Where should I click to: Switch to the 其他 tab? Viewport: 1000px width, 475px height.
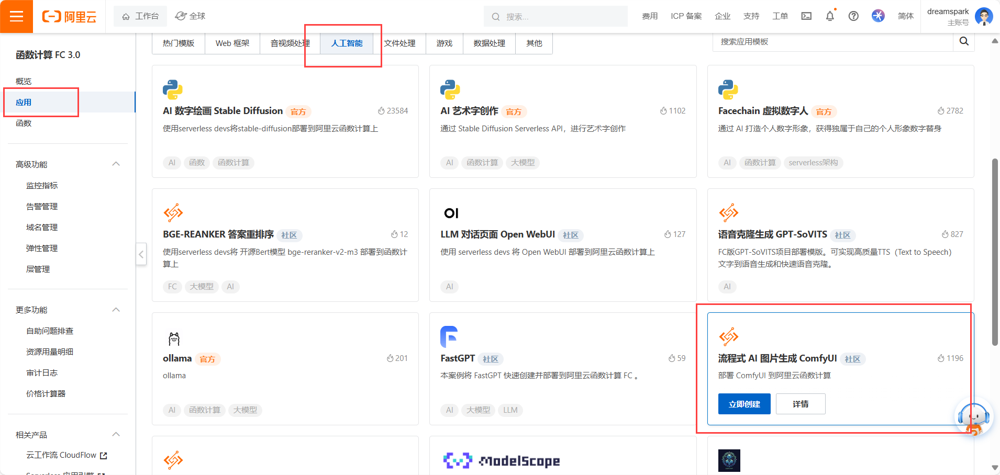pyautogui.click(x=534, y=43)
